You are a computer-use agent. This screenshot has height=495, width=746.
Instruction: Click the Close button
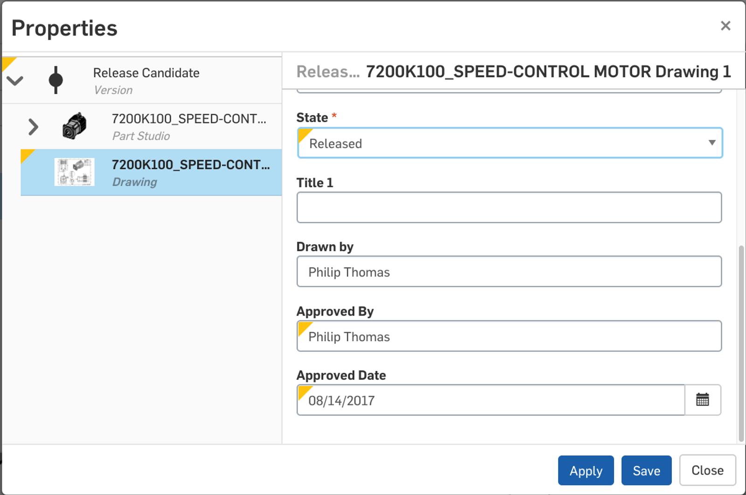point(707,470)
